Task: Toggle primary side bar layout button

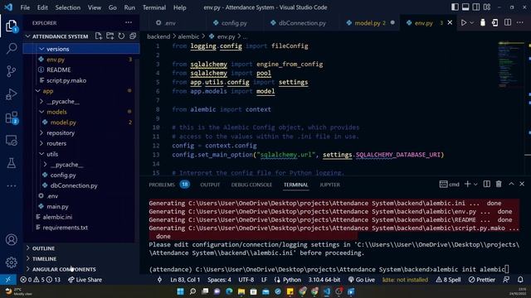Action: click(455, 7)
